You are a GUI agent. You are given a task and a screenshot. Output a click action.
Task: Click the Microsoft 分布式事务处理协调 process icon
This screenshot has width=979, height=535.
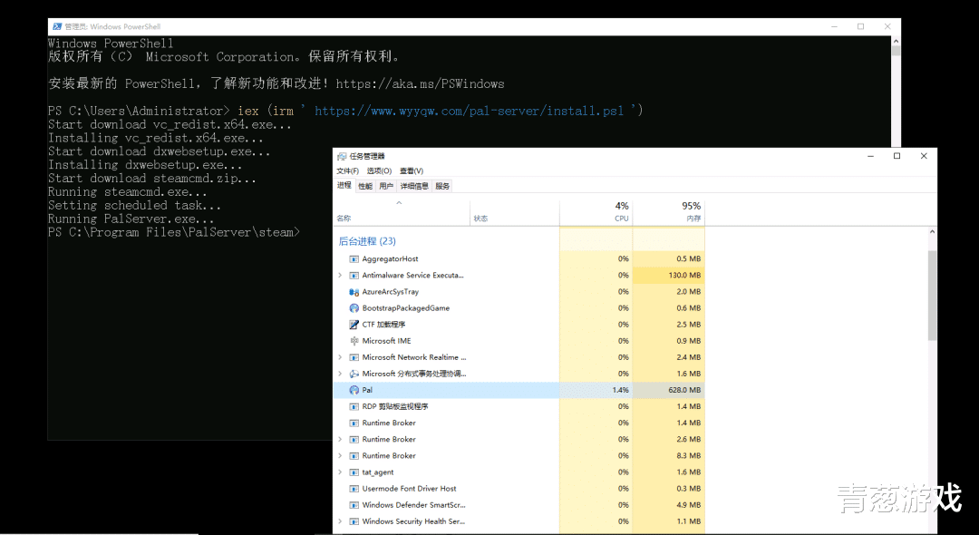354,374
